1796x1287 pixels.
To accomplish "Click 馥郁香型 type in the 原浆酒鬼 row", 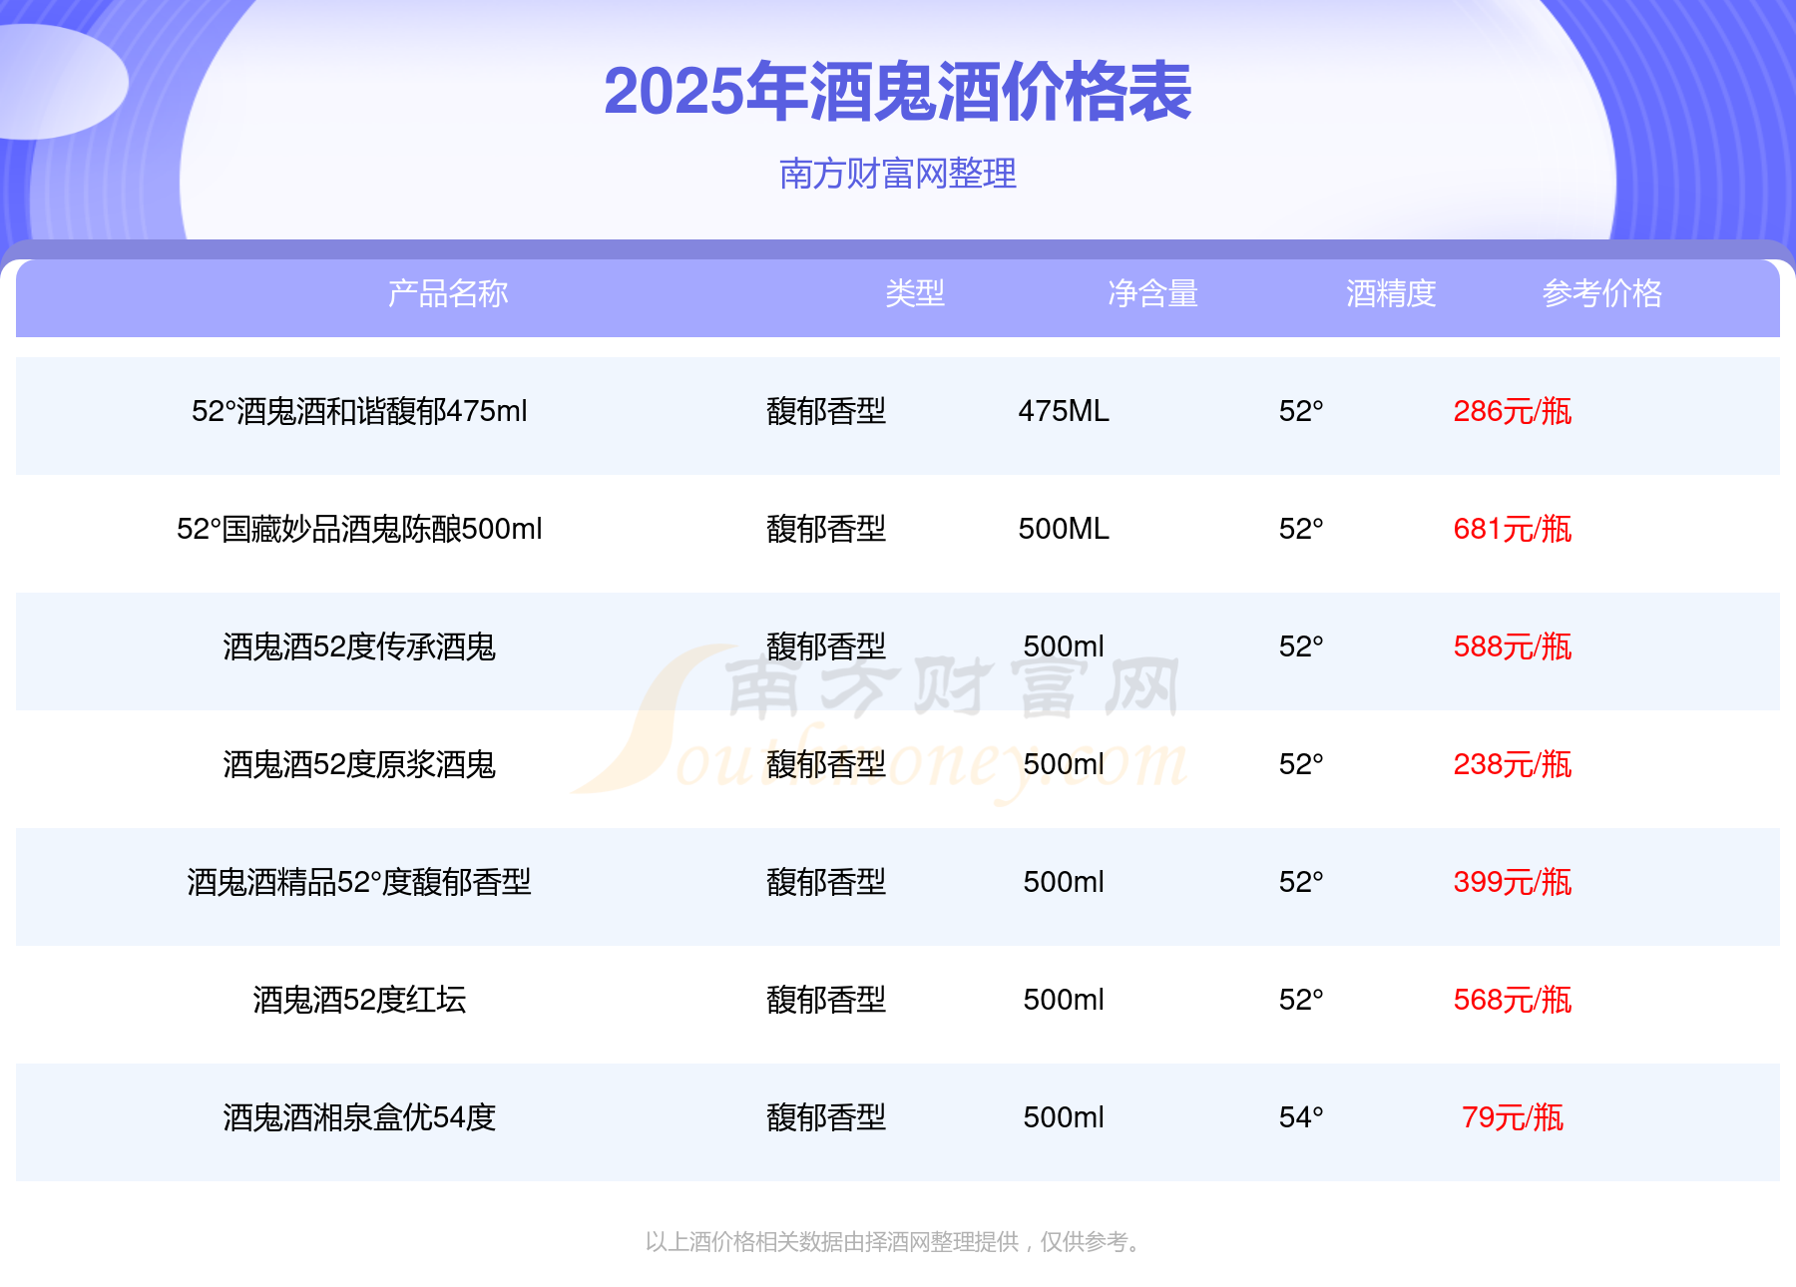I will (x=826, y=764).
